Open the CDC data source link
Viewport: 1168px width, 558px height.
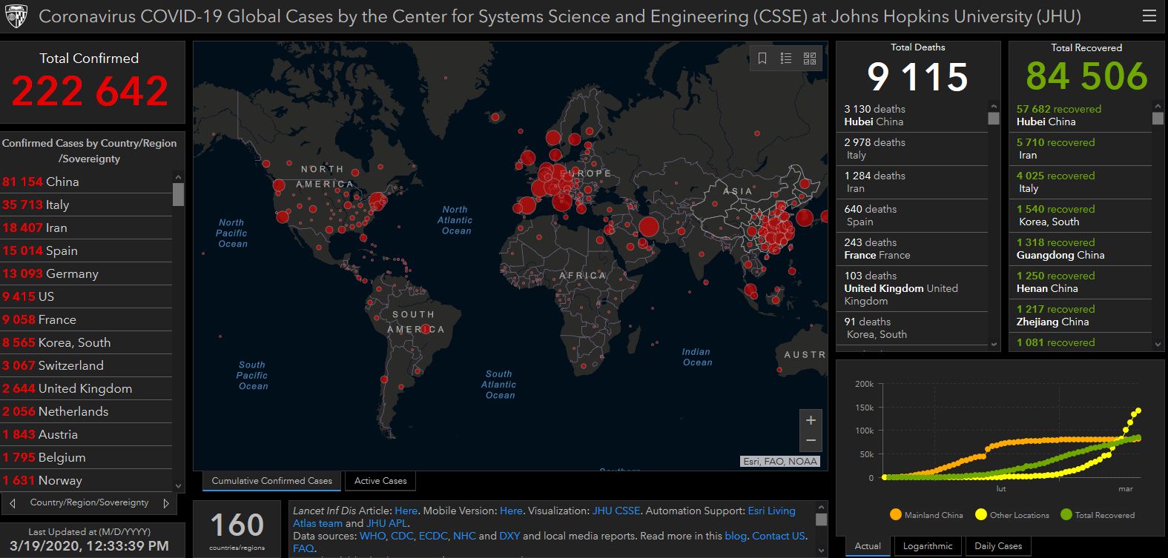point(402,536)
